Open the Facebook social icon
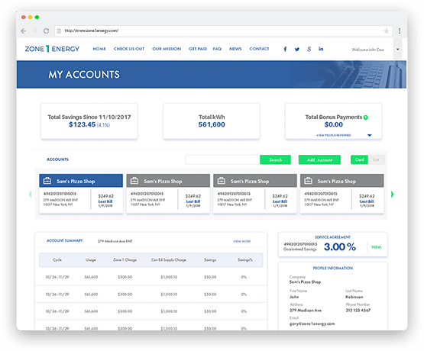 (285, 49)
